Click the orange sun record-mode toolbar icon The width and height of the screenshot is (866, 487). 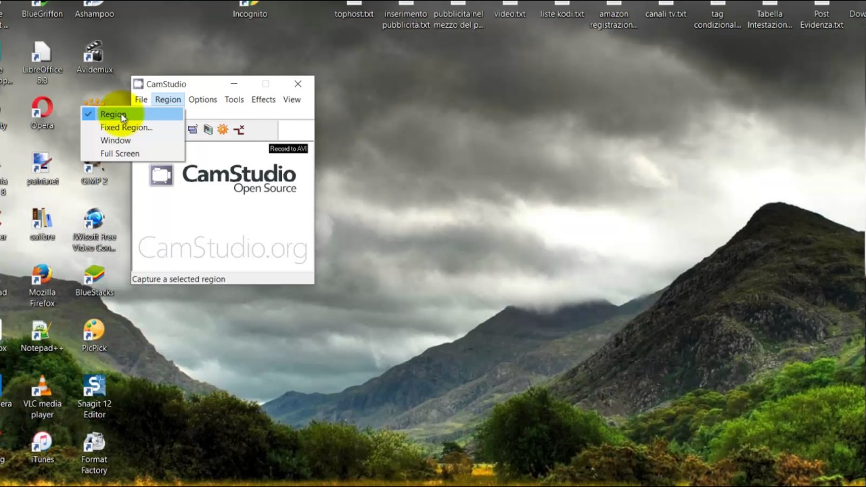(223, 129)
